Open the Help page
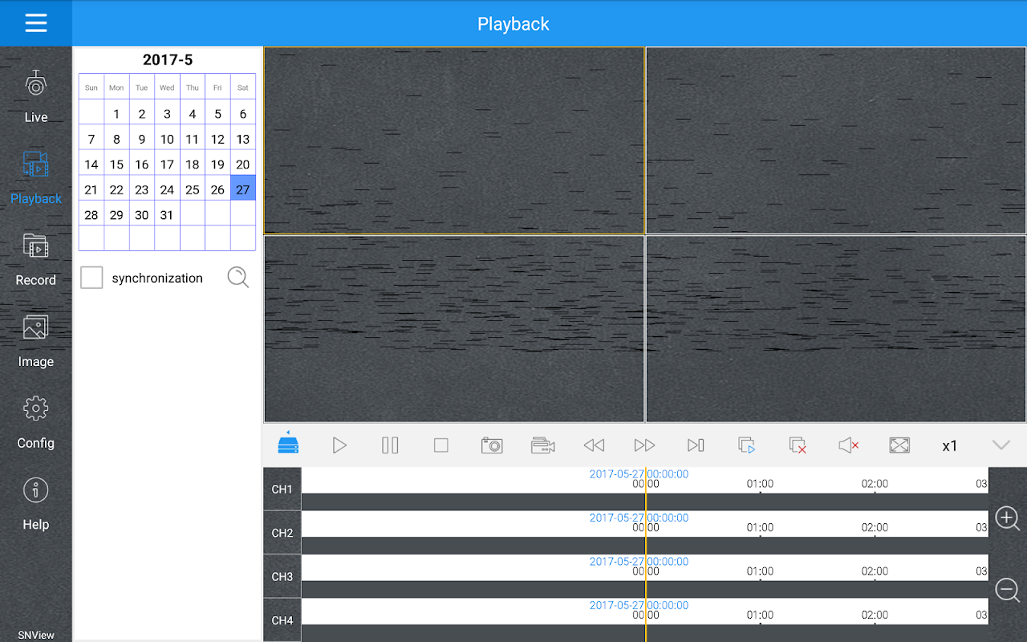This screenshot has width=1027, height=642. [x=35, y=504]
